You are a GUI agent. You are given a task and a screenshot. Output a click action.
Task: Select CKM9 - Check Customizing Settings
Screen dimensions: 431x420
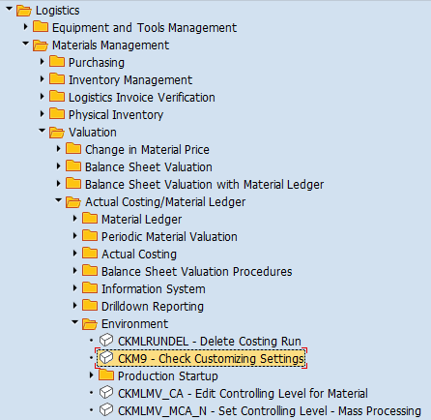[x=211, y=358]
